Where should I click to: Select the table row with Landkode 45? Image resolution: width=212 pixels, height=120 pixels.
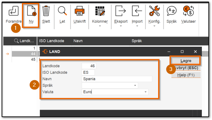[x=24, y=59]
